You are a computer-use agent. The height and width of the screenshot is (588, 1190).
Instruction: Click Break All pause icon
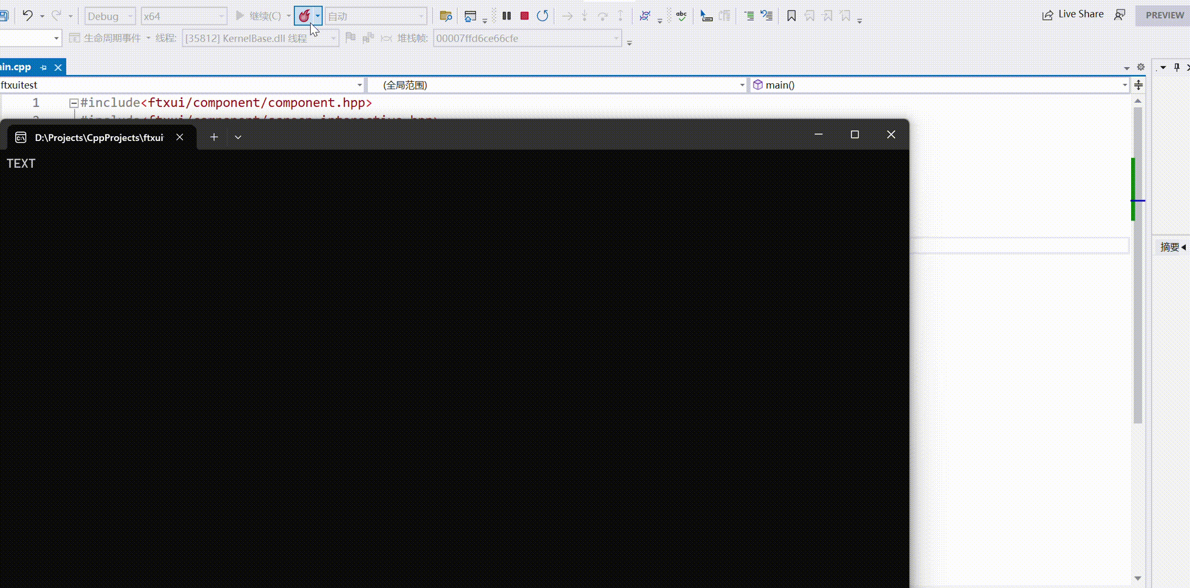tap(506, 16)
